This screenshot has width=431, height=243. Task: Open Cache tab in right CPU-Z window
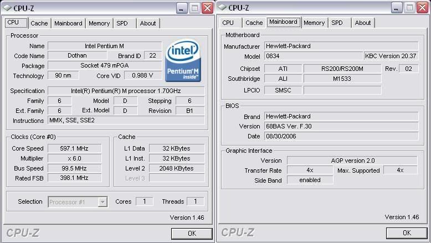pyautogui.click(x=254, y=23)
